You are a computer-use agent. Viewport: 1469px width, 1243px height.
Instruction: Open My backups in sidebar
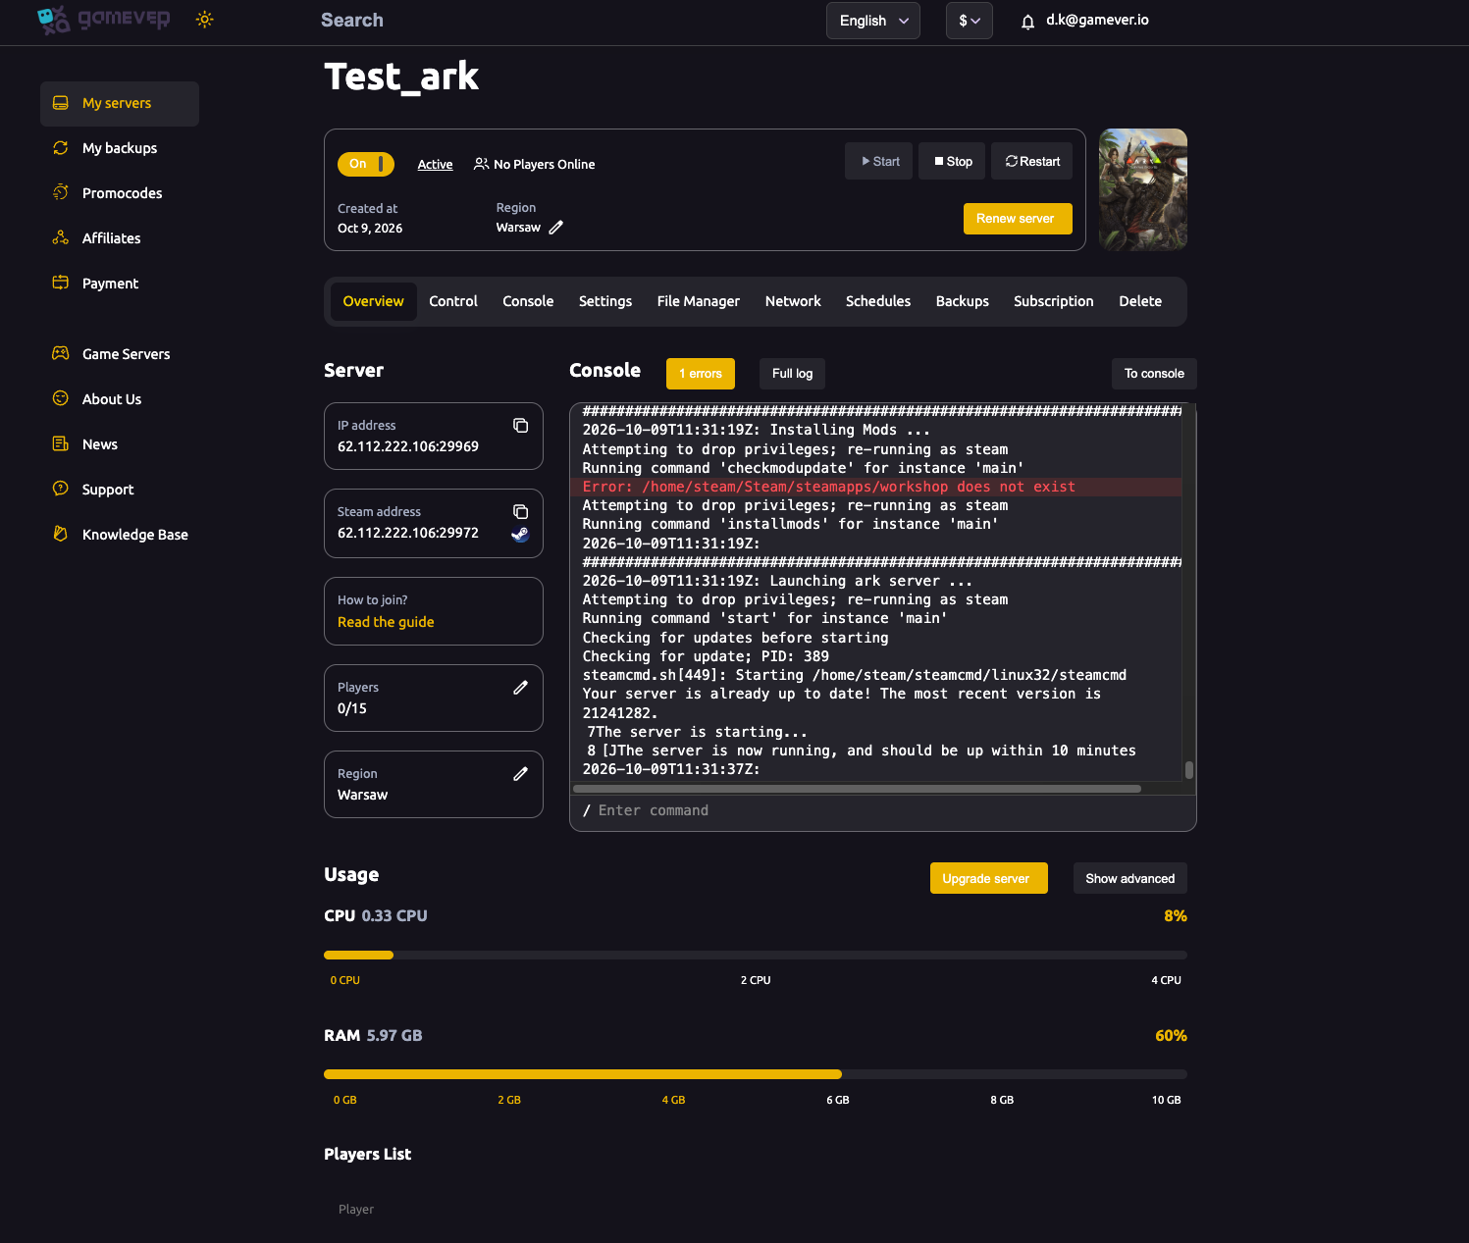point(120,148)
